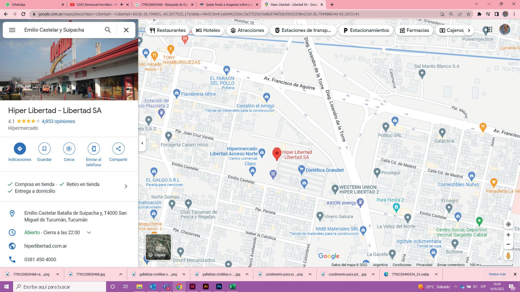Click Mostrar todo downloads button
Screen dimensions: 520x292
coord(497,274)
